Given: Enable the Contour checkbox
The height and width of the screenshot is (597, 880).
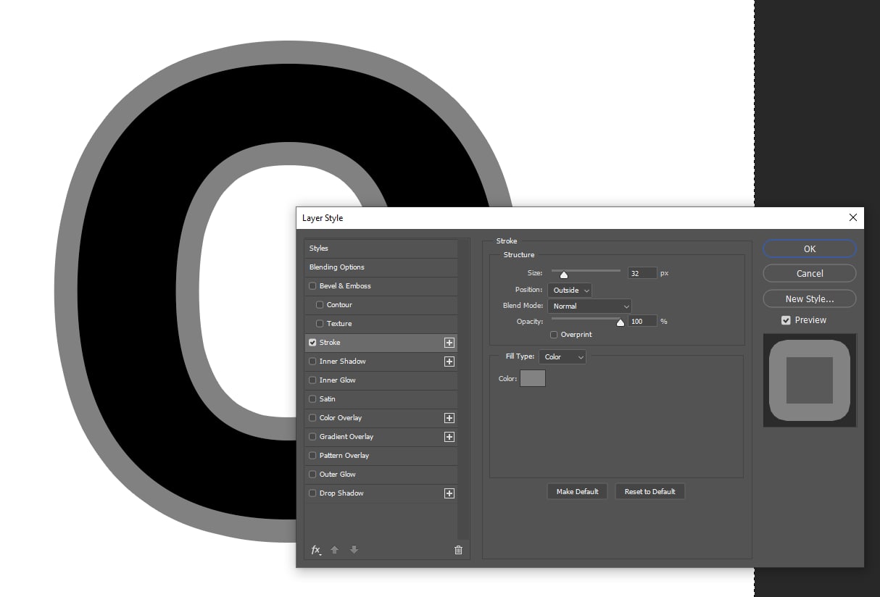Looking at the screenshot, I should click(x=320, y=305).
